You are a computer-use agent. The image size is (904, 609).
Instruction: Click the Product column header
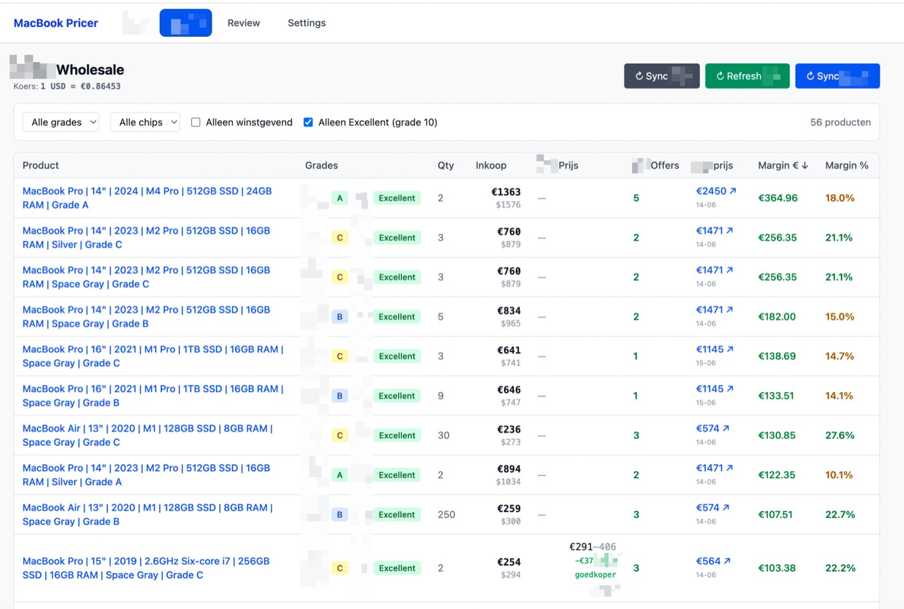coord(41,165)
